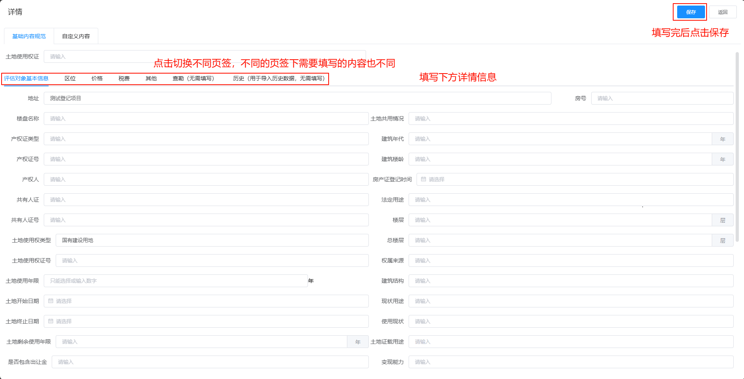The image size is (744, 379).
Task: Click the 楼盘名称 input field
Action: coord(206,119)
